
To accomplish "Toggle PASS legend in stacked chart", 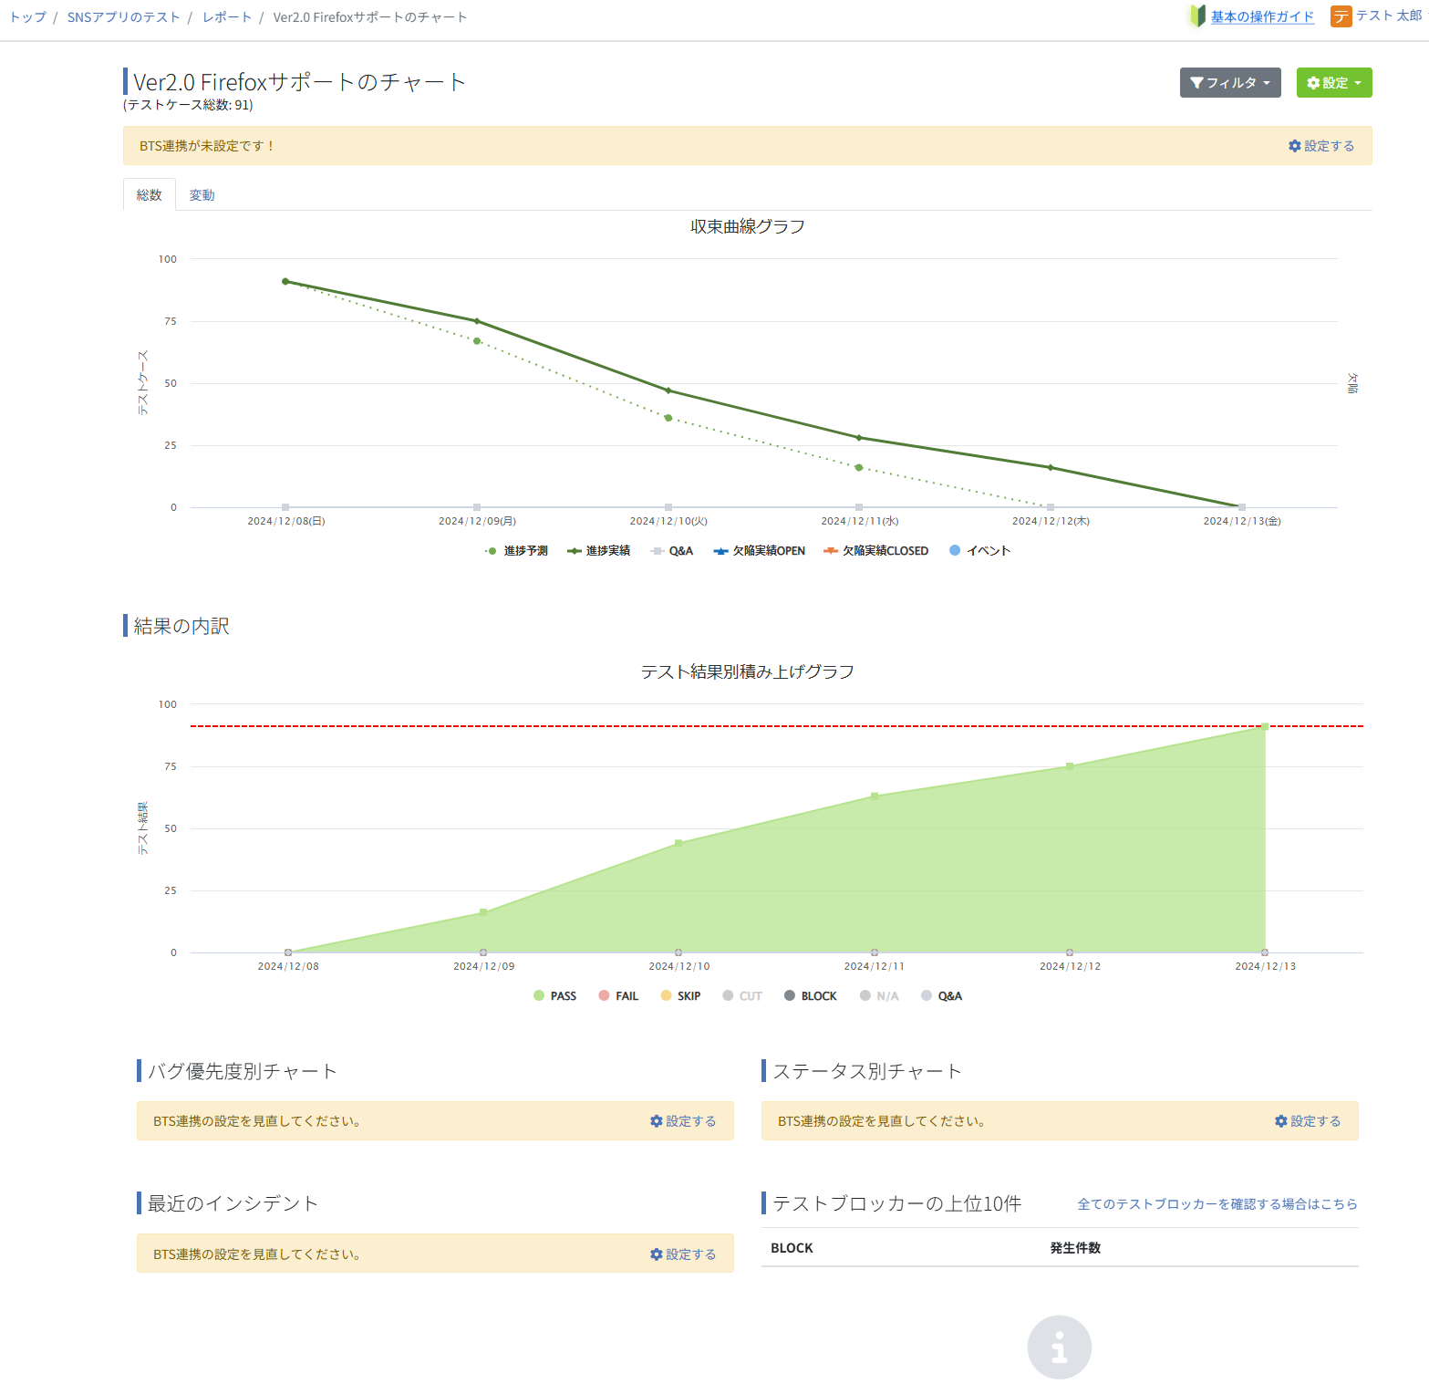I will [x=554, y=996].
